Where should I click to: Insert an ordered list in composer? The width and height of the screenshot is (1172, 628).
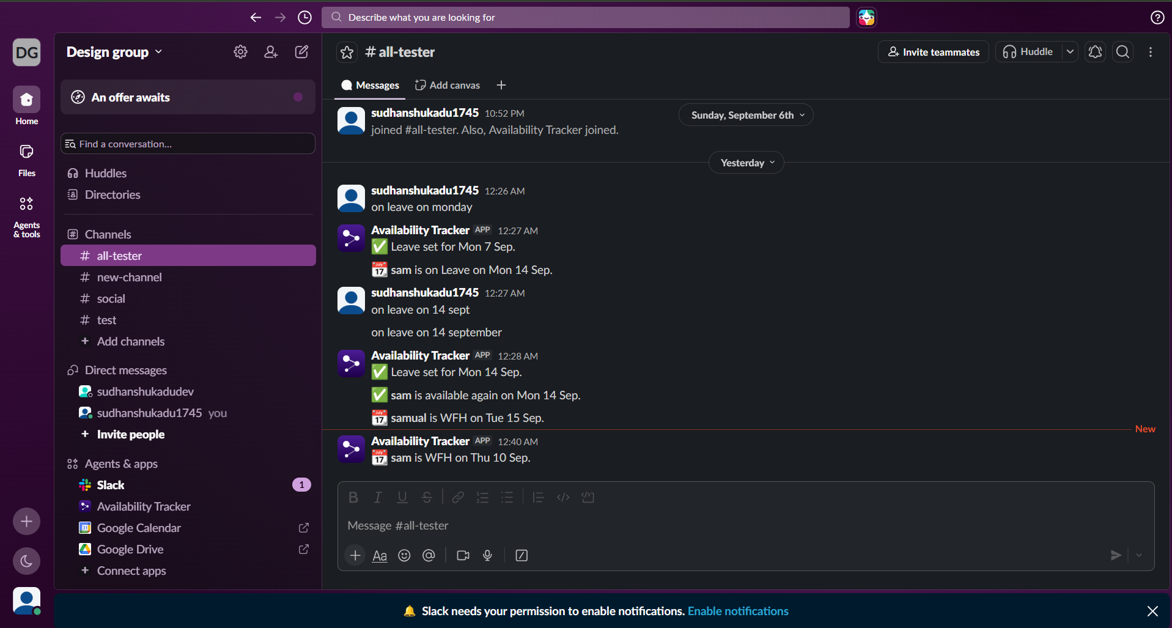[x=482, y=497]
